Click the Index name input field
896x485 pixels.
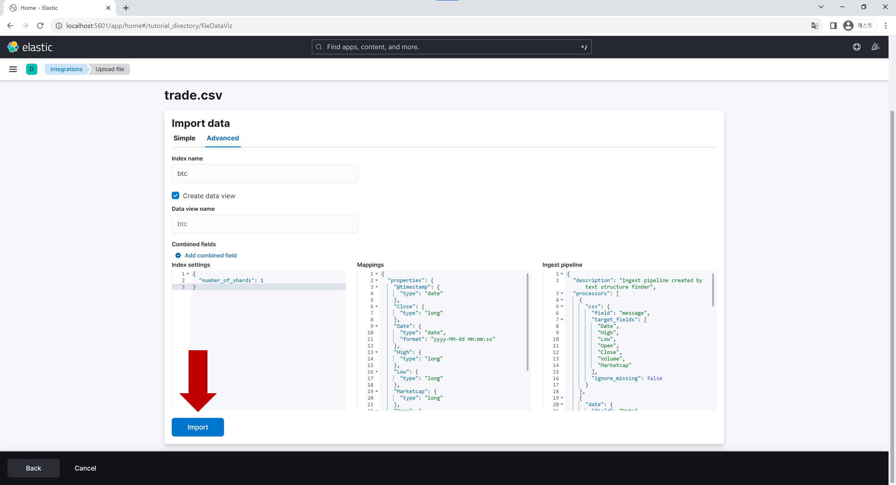tap(265, 173)
